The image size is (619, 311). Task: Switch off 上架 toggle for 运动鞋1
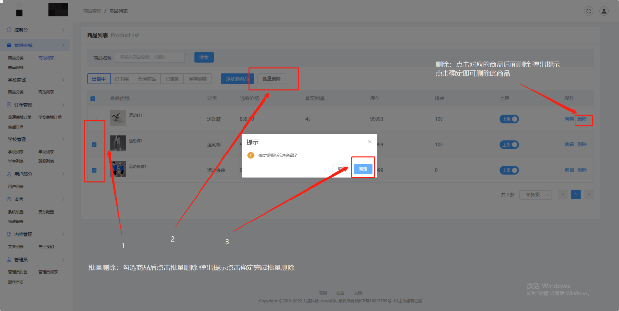tap(509, 119)
